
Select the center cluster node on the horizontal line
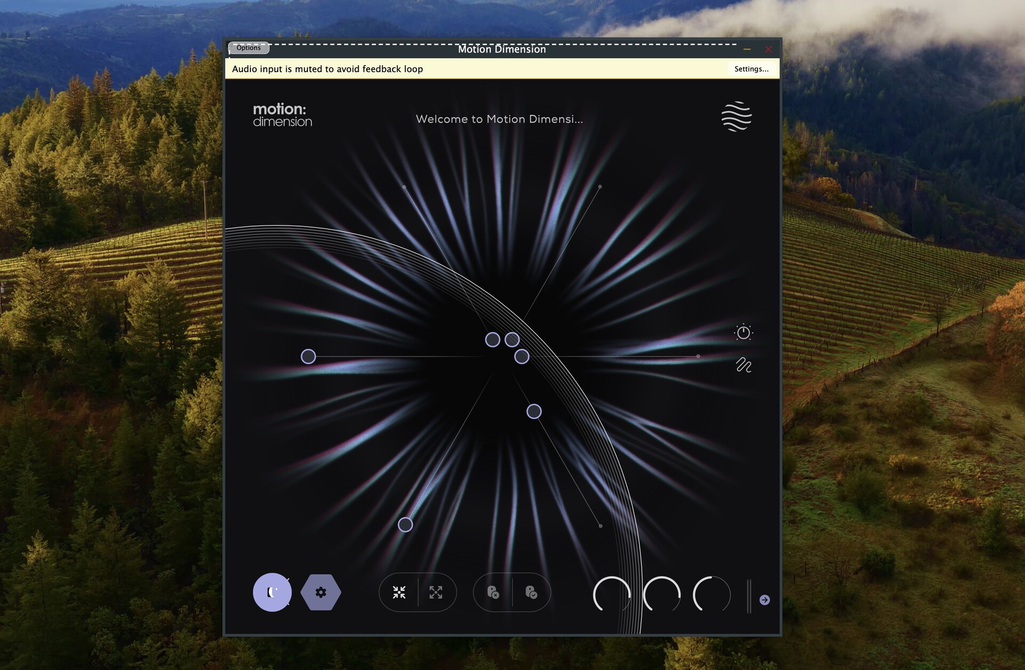point(522,356)
